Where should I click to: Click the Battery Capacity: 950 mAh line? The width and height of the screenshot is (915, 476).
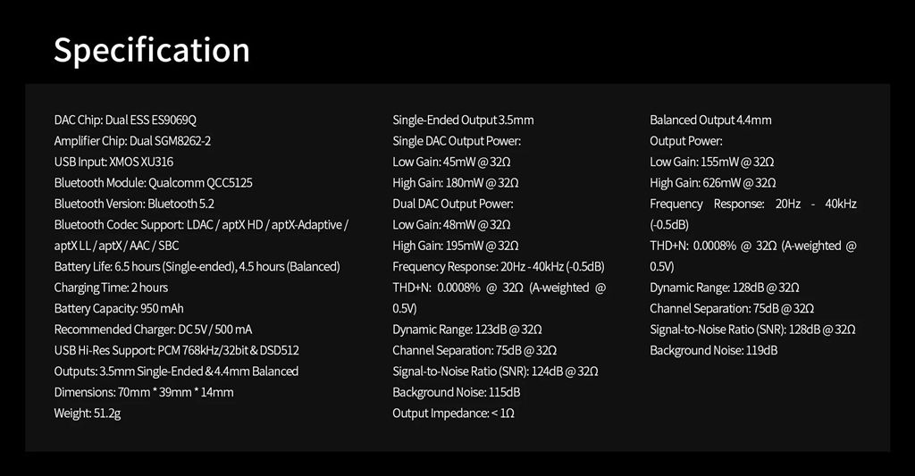(119, 309)
